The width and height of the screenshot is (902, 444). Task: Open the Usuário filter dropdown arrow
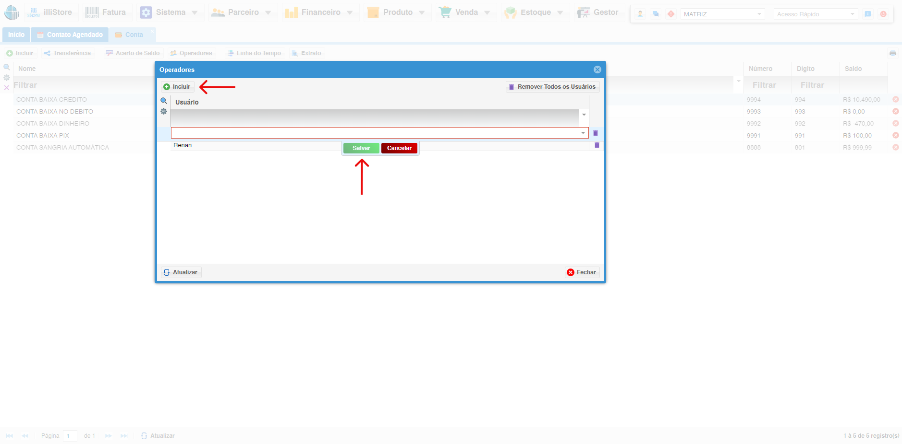click(x=584, y=115)
